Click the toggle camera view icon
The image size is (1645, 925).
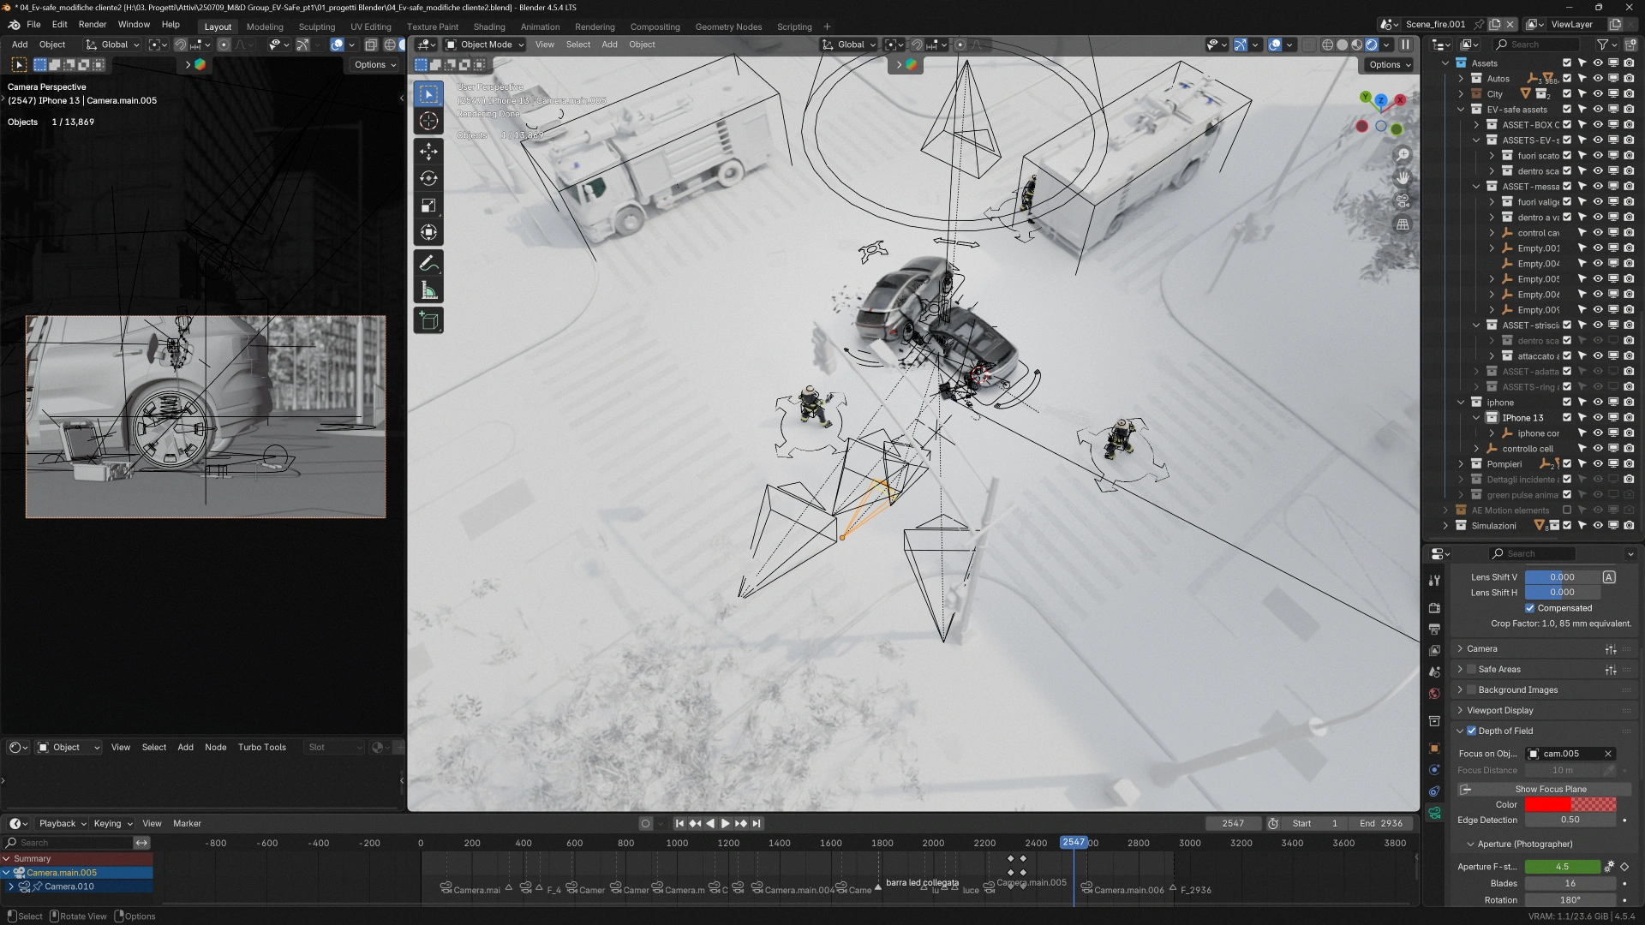[x=1403, y=201]
